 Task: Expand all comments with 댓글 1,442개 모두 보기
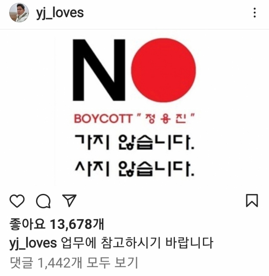coord(74,263)
